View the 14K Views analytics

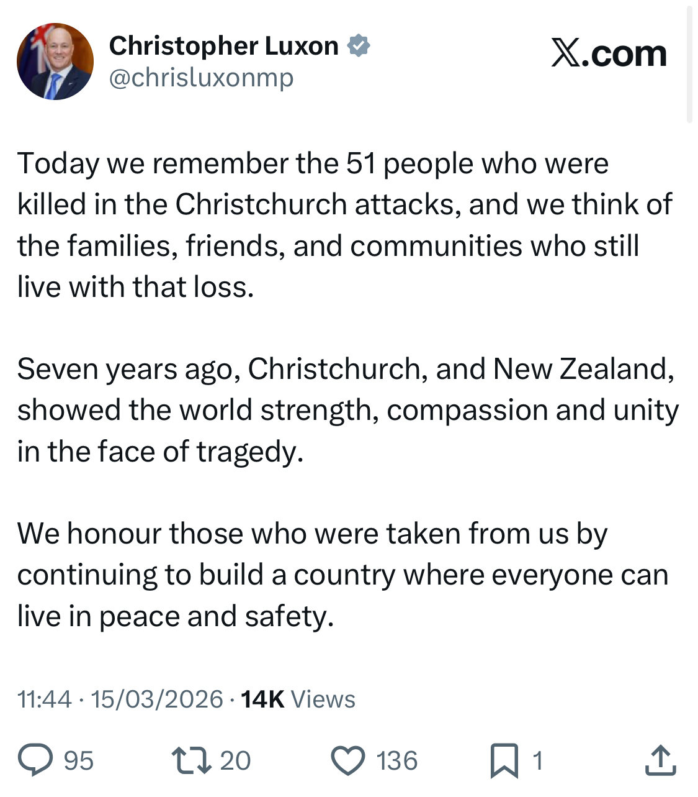pyautogui.click(x=298, y=699)
